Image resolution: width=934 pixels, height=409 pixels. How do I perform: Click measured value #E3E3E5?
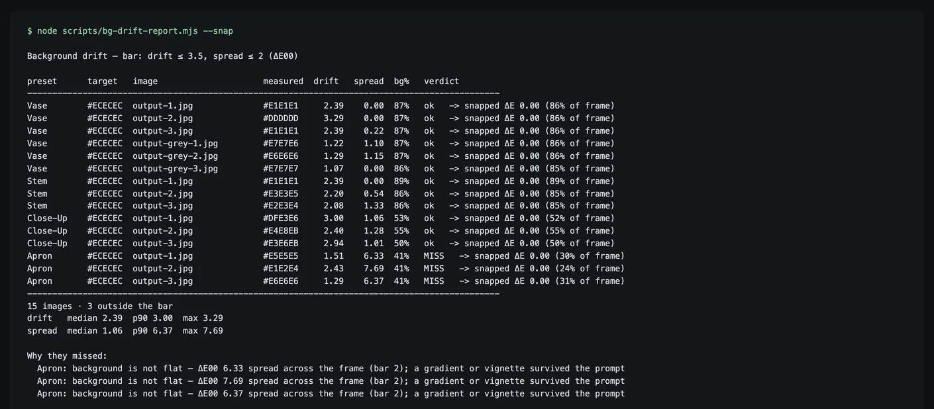point(281,194)
